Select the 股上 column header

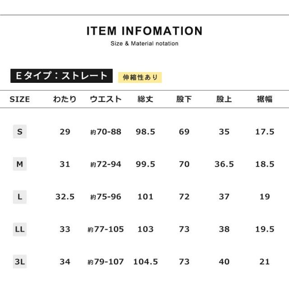click(224, 100)
